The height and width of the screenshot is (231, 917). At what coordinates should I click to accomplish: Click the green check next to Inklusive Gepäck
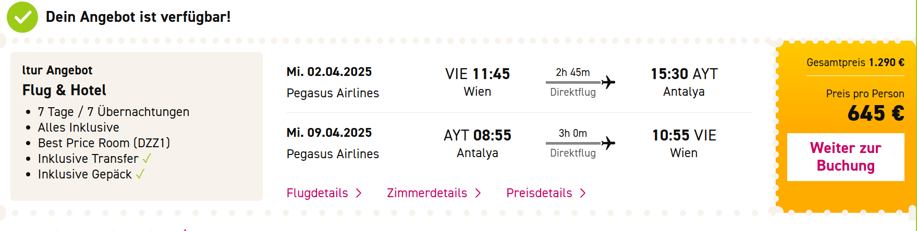pyautogui.click(x=140, y=174)
